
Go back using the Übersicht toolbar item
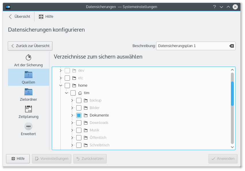point(20,17)
